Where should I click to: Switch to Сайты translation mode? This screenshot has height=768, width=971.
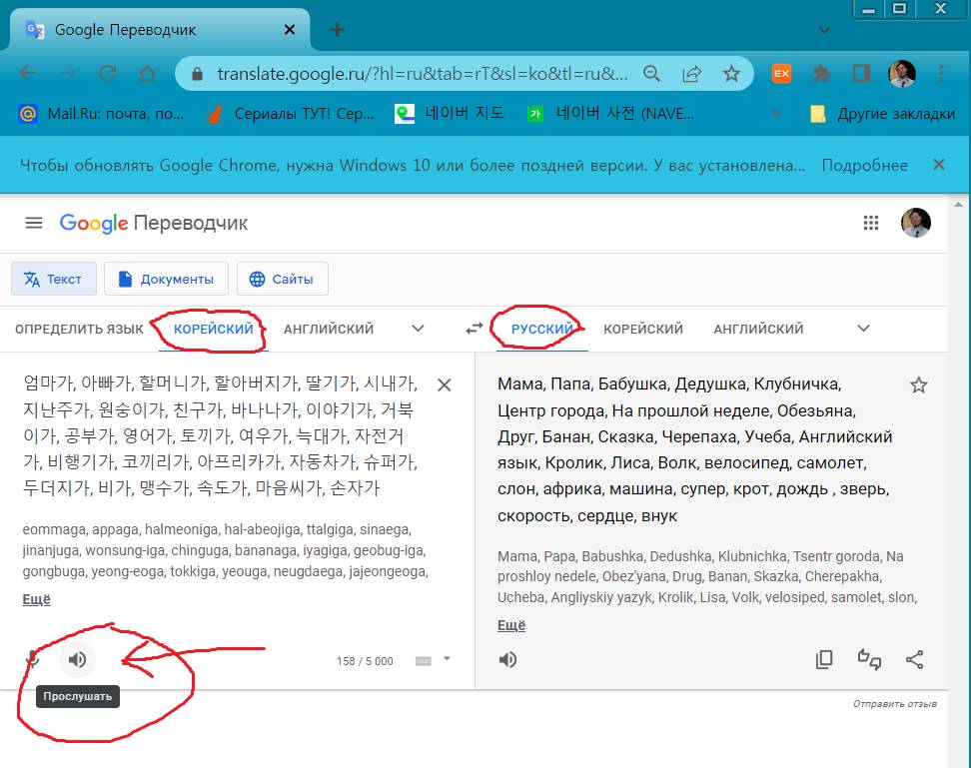tap(282, 279)
